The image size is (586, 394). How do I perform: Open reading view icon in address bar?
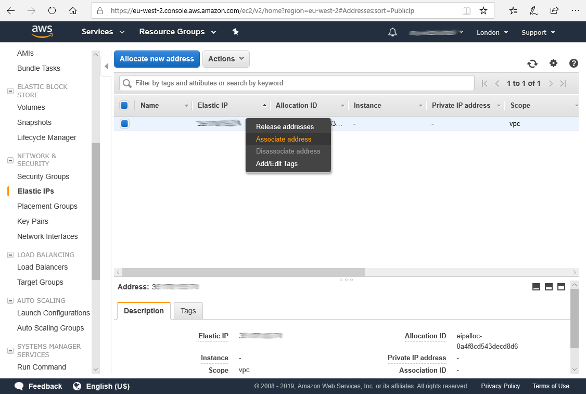click(x=466, y=10)
